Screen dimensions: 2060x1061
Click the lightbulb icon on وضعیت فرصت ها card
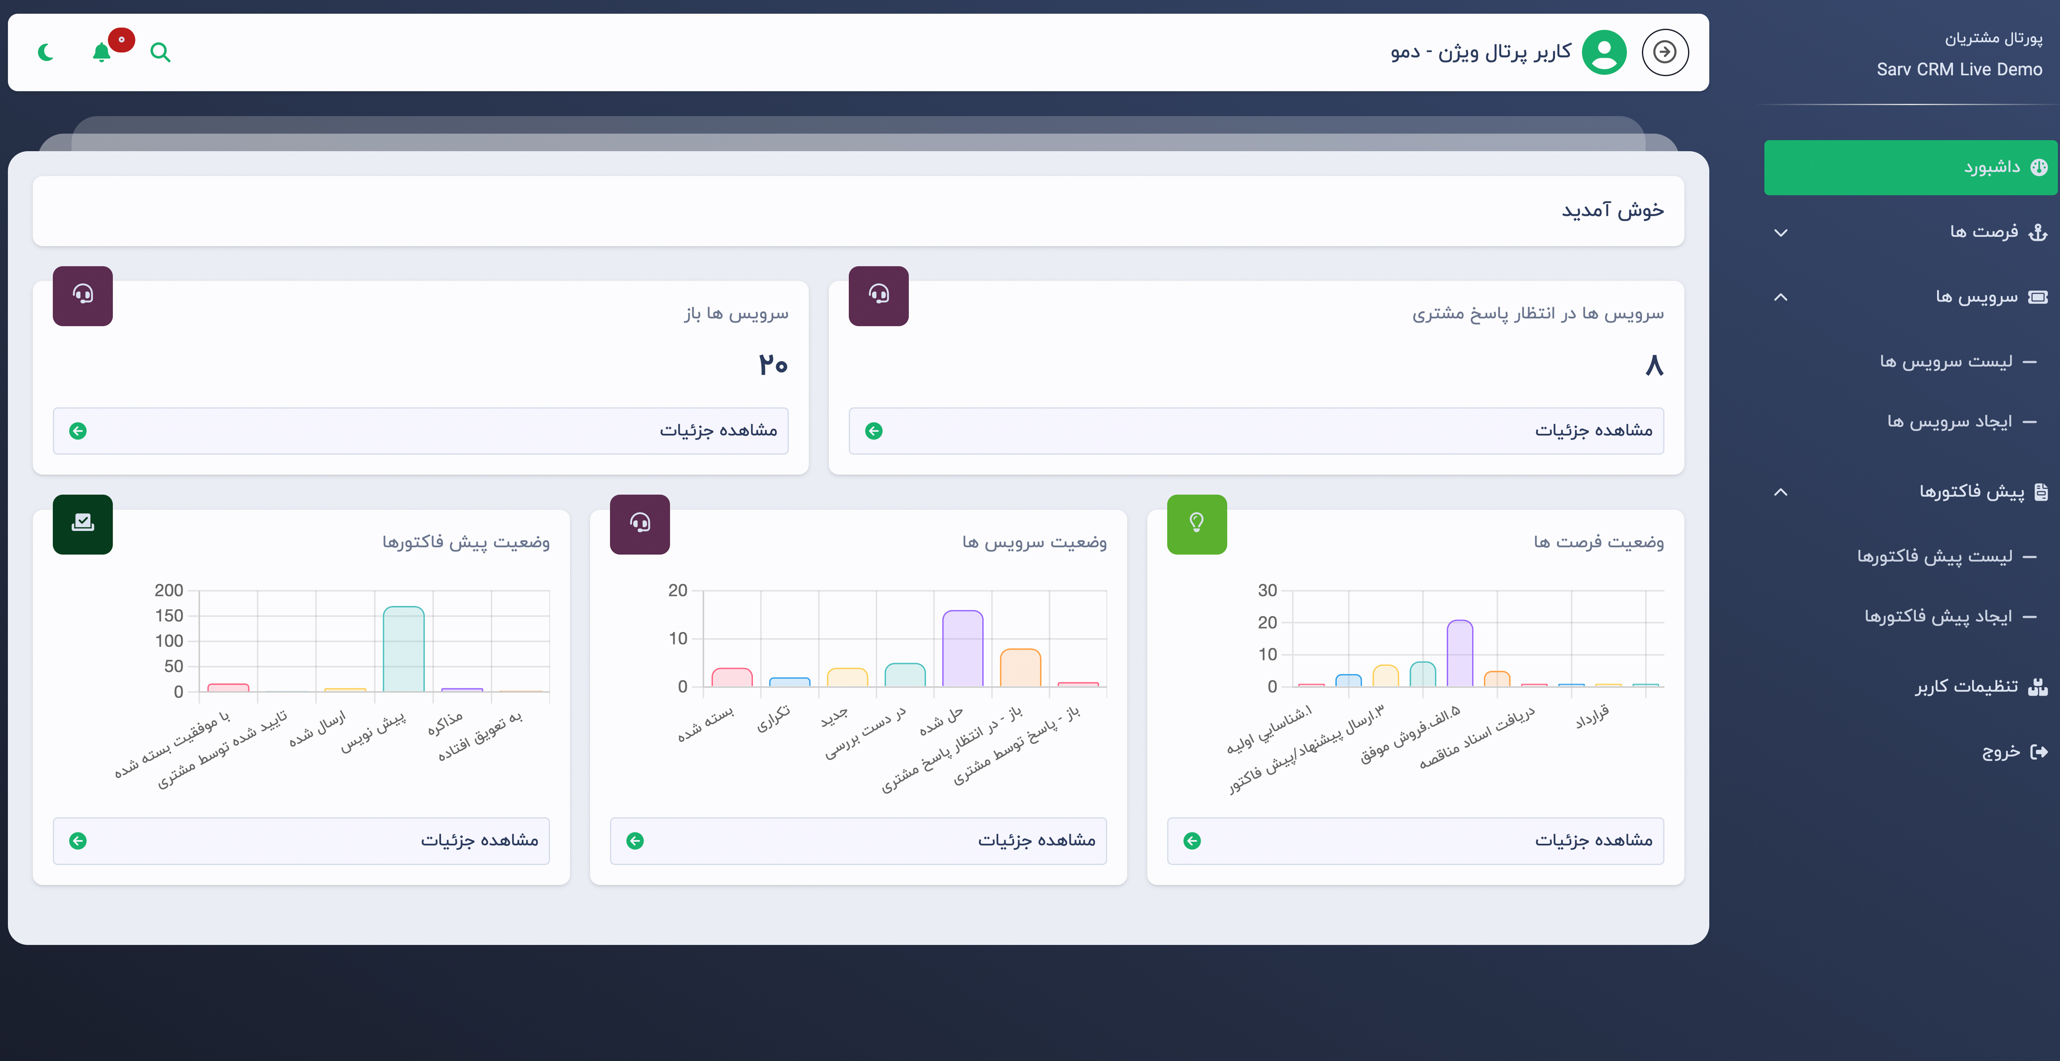click(1196, 524)
